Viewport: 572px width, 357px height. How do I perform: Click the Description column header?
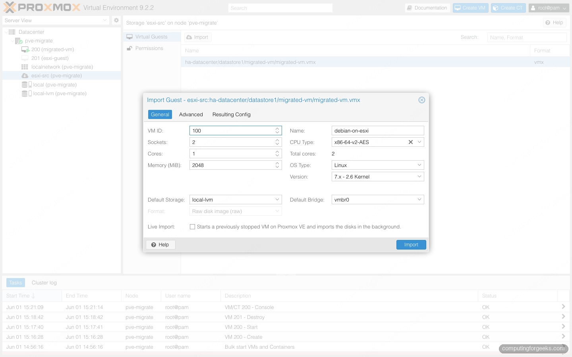click(349, 296)
